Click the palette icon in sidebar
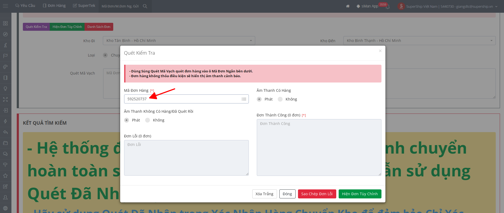Viewport: 504px width, 213px height. click(x=5, y=67)
